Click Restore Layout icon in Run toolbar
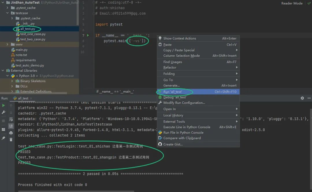 (x=3, y=129)
